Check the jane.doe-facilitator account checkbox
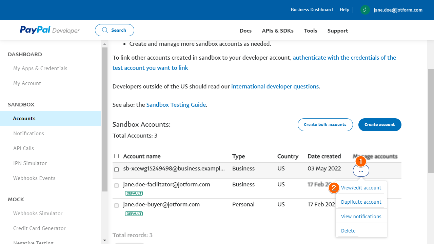 (x=117, y=185)
